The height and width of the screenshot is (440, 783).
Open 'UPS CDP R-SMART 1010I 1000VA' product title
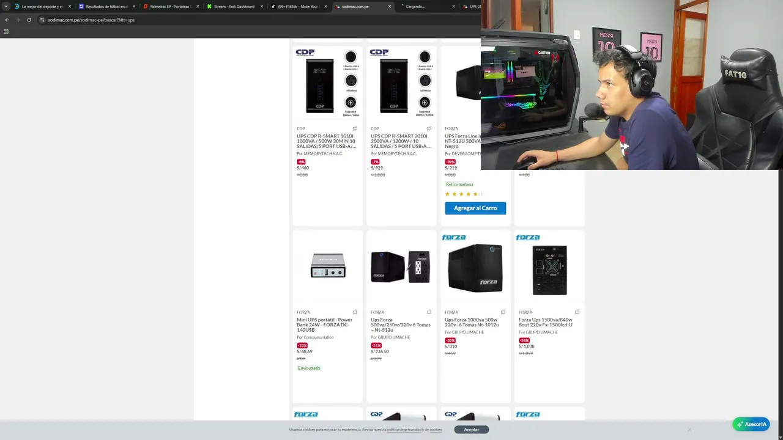tap(327, 141)
